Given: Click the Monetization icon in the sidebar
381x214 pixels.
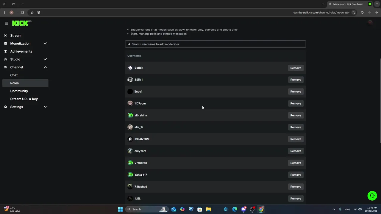Looking at the screenshot, I should pos(5,43).
